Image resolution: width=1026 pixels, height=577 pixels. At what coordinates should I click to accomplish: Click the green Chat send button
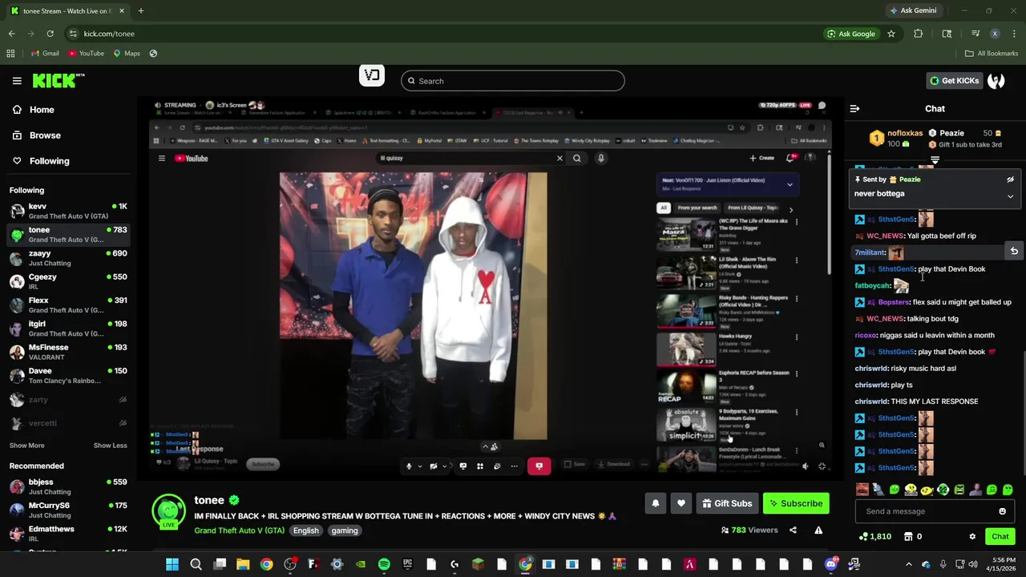click(1000, 537)
